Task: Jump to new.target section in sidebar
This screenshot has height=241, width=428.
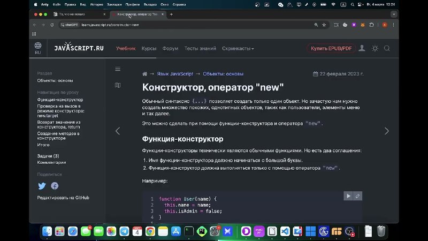Action: pos(60,111)
